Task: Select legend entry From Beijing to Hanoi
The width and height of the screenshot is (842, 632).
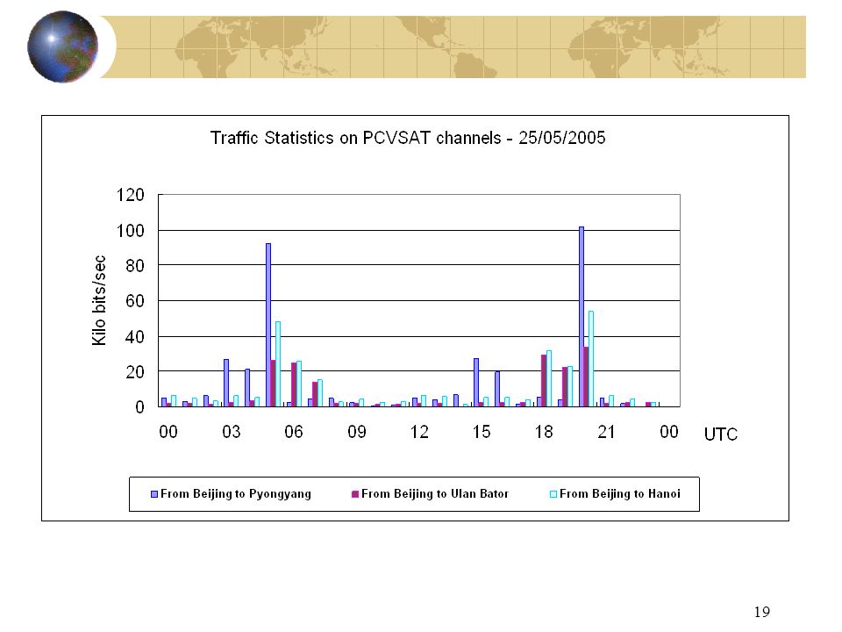Action: coord(620,494)
